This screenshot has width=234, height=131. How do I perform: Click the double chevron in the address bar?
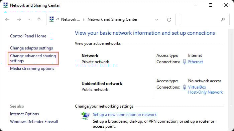[57, 19]
